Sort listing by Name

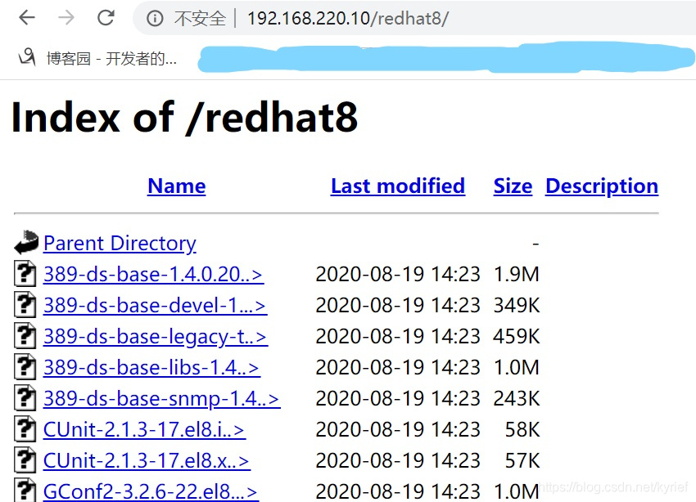click(x=177, y=186)
